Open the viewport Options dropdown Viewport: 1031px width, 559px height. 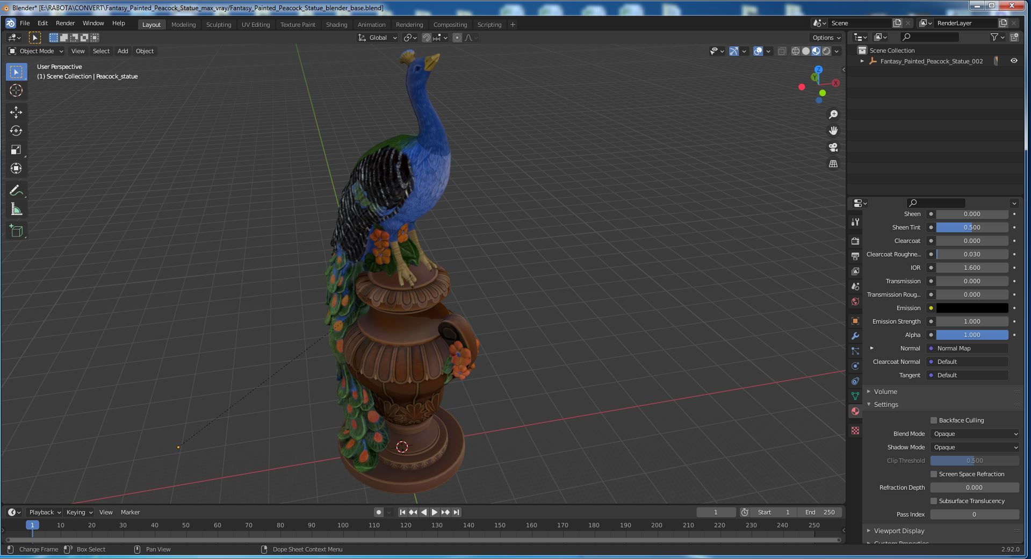coord(826,38)
